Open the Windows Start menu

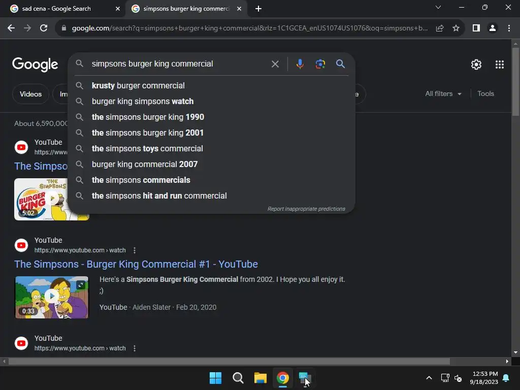pyautogui.click(x=215, y=378)
